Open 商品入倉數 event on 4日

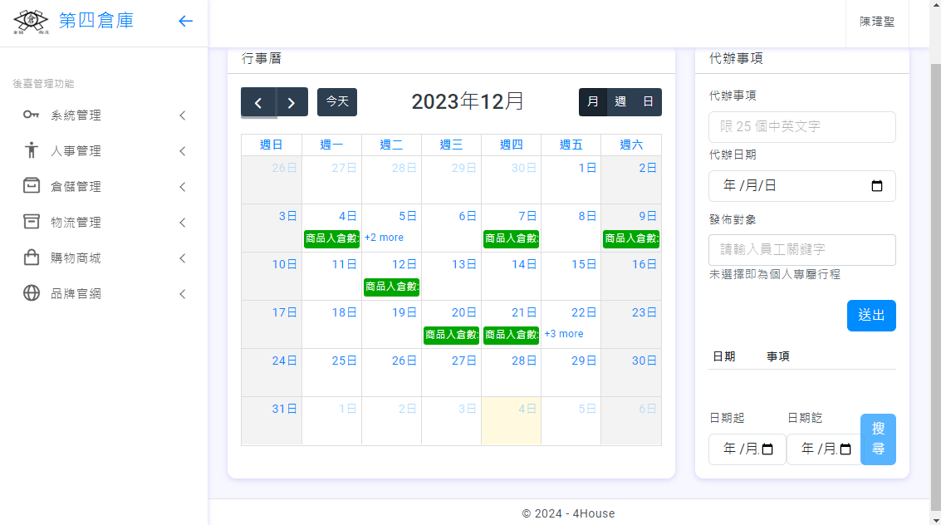tap(332, 238)
